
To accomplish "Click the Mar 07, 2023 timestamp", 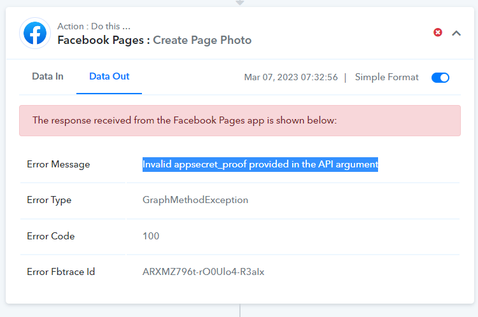I will point(291,77).
